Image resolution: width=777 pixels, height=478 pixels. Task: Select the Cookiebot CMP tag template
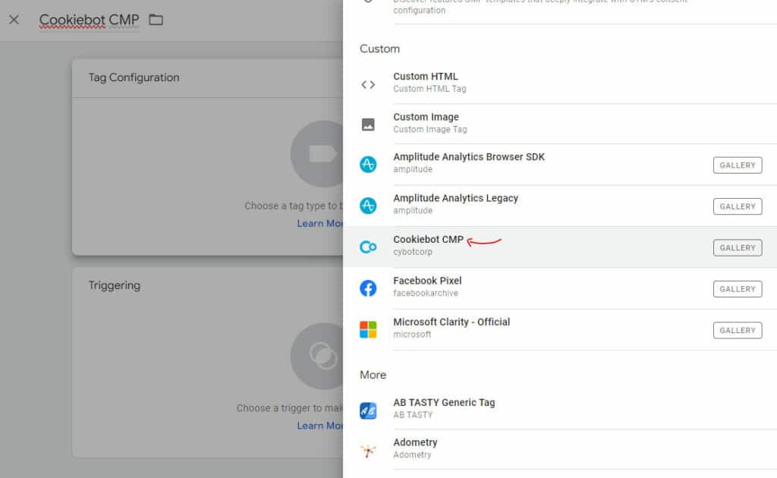pos(560,247)
